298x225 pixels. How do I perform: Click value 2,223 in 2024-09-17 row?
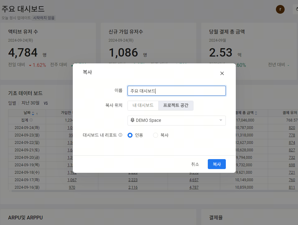[133, 180]
